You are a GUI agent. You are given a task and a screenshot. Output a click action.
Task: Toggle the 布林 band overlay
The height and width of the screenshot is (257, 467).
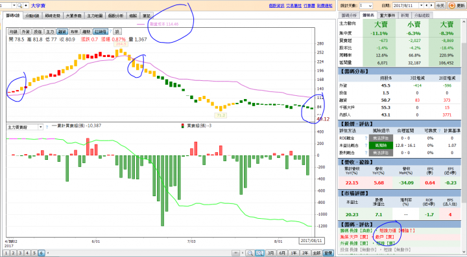click(x=75, y=32)
